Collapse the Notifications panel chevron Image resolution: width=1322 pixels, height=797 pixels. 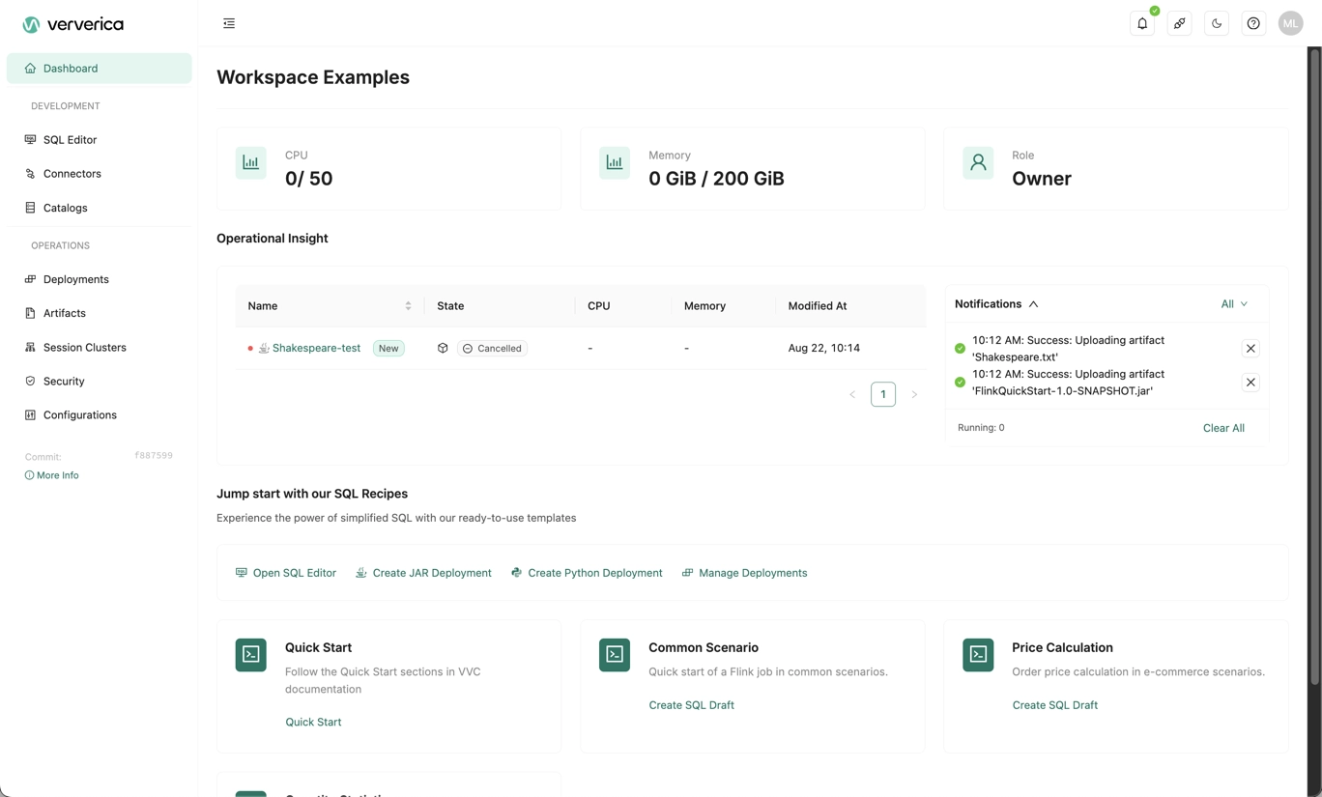[1034, 304]
